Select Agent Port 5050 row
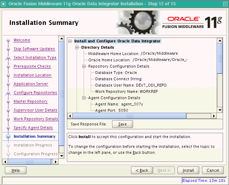Viewport: 229px width, 185px height. (x=112, y=110)
